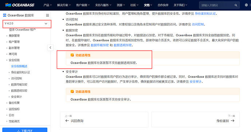Image resolution: width=251 pixels, height=132 pixels.
Task: Expand the 集群管理 tree item
Action: (7, 36)
